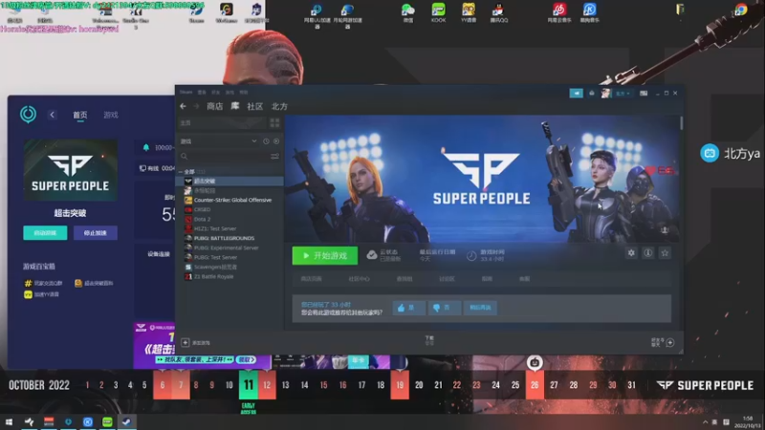Click Steam's forward navigation arrow

[x=196, y=106]
